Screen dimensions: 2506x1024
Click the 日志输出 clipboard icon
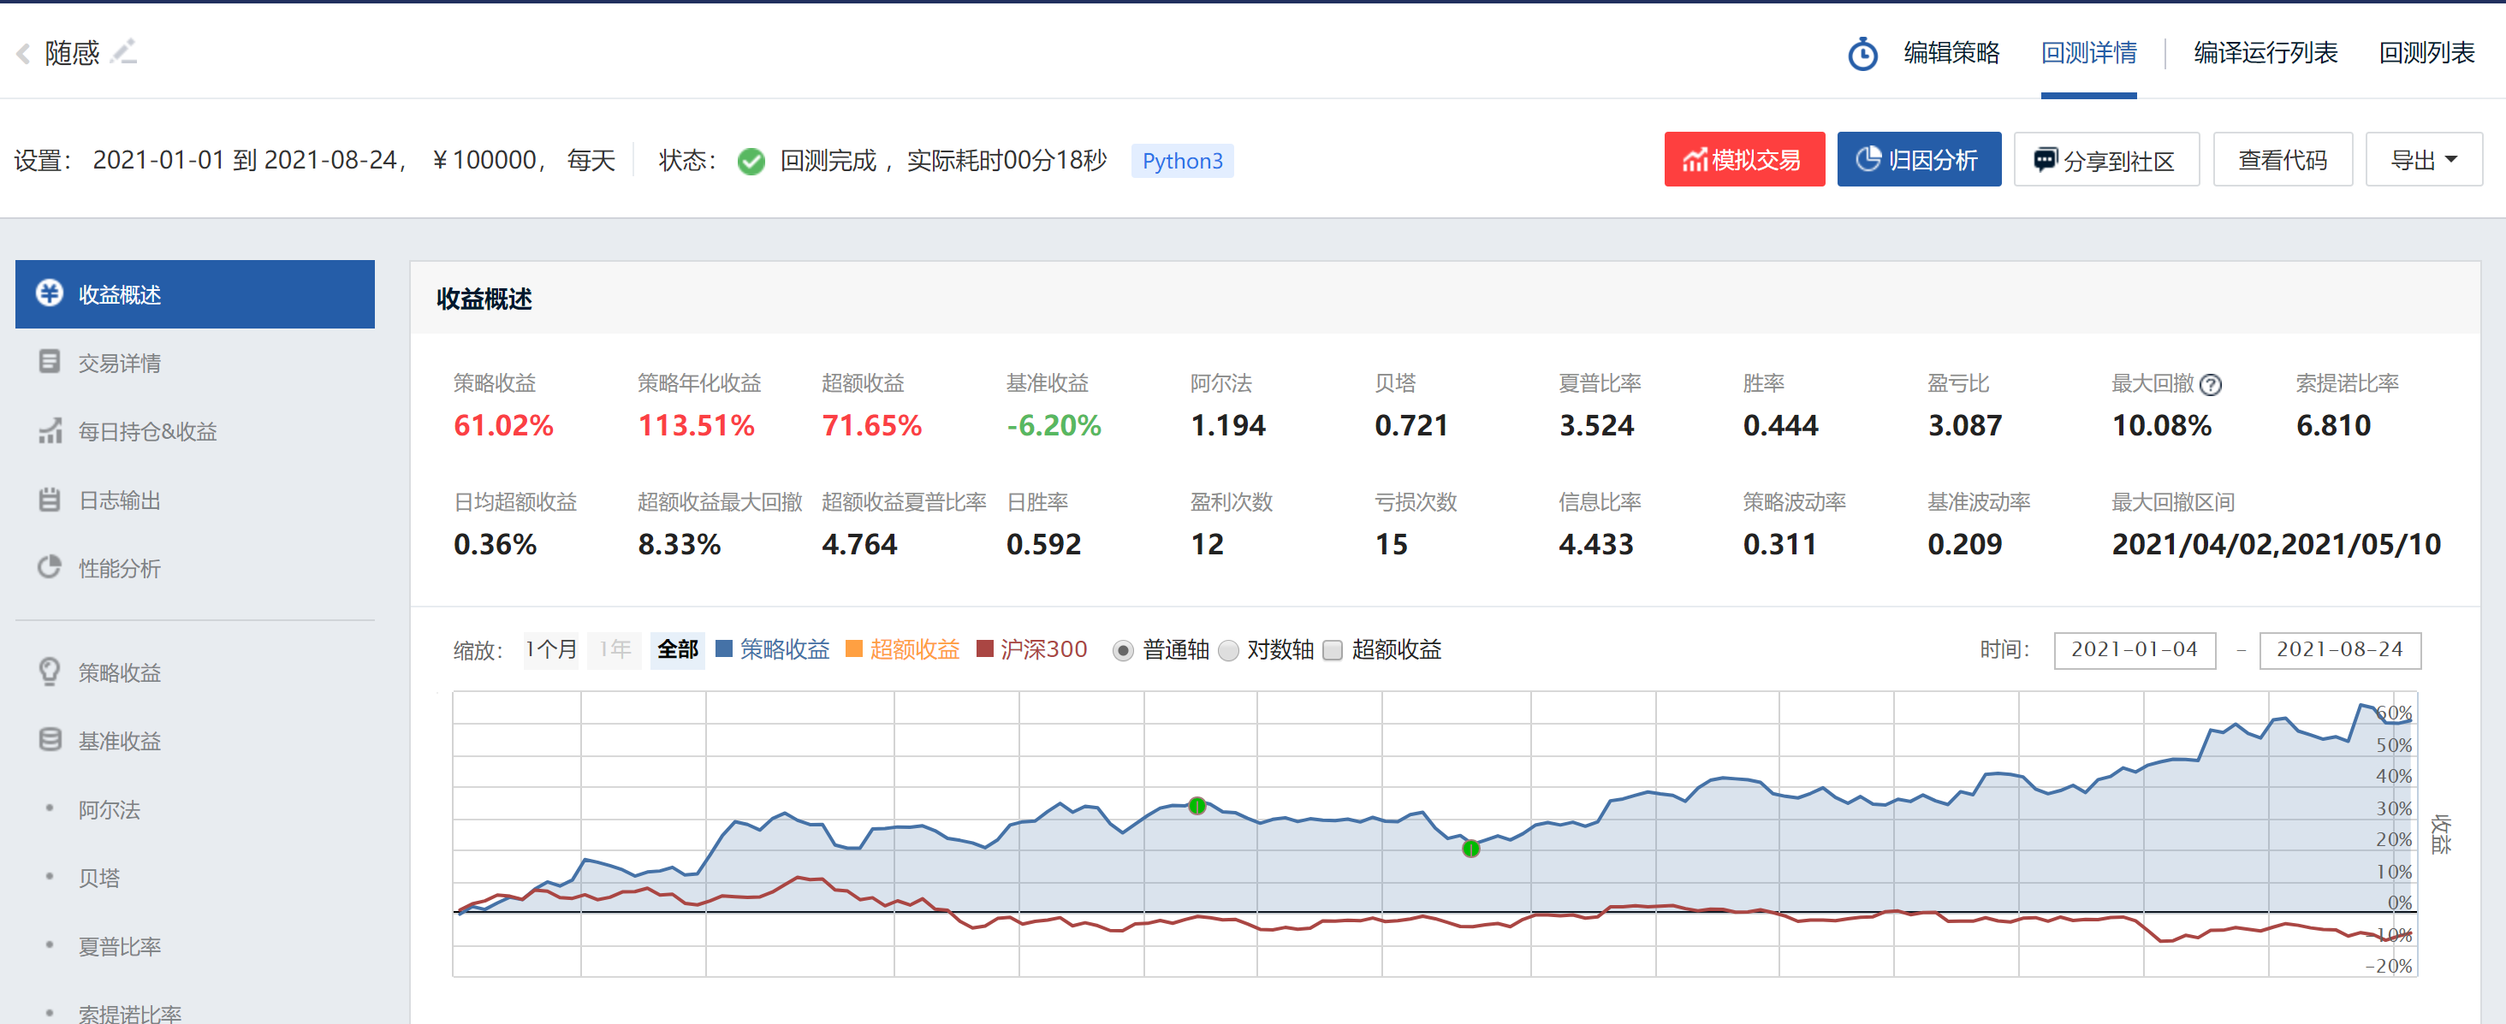click(x=50, y=499)
